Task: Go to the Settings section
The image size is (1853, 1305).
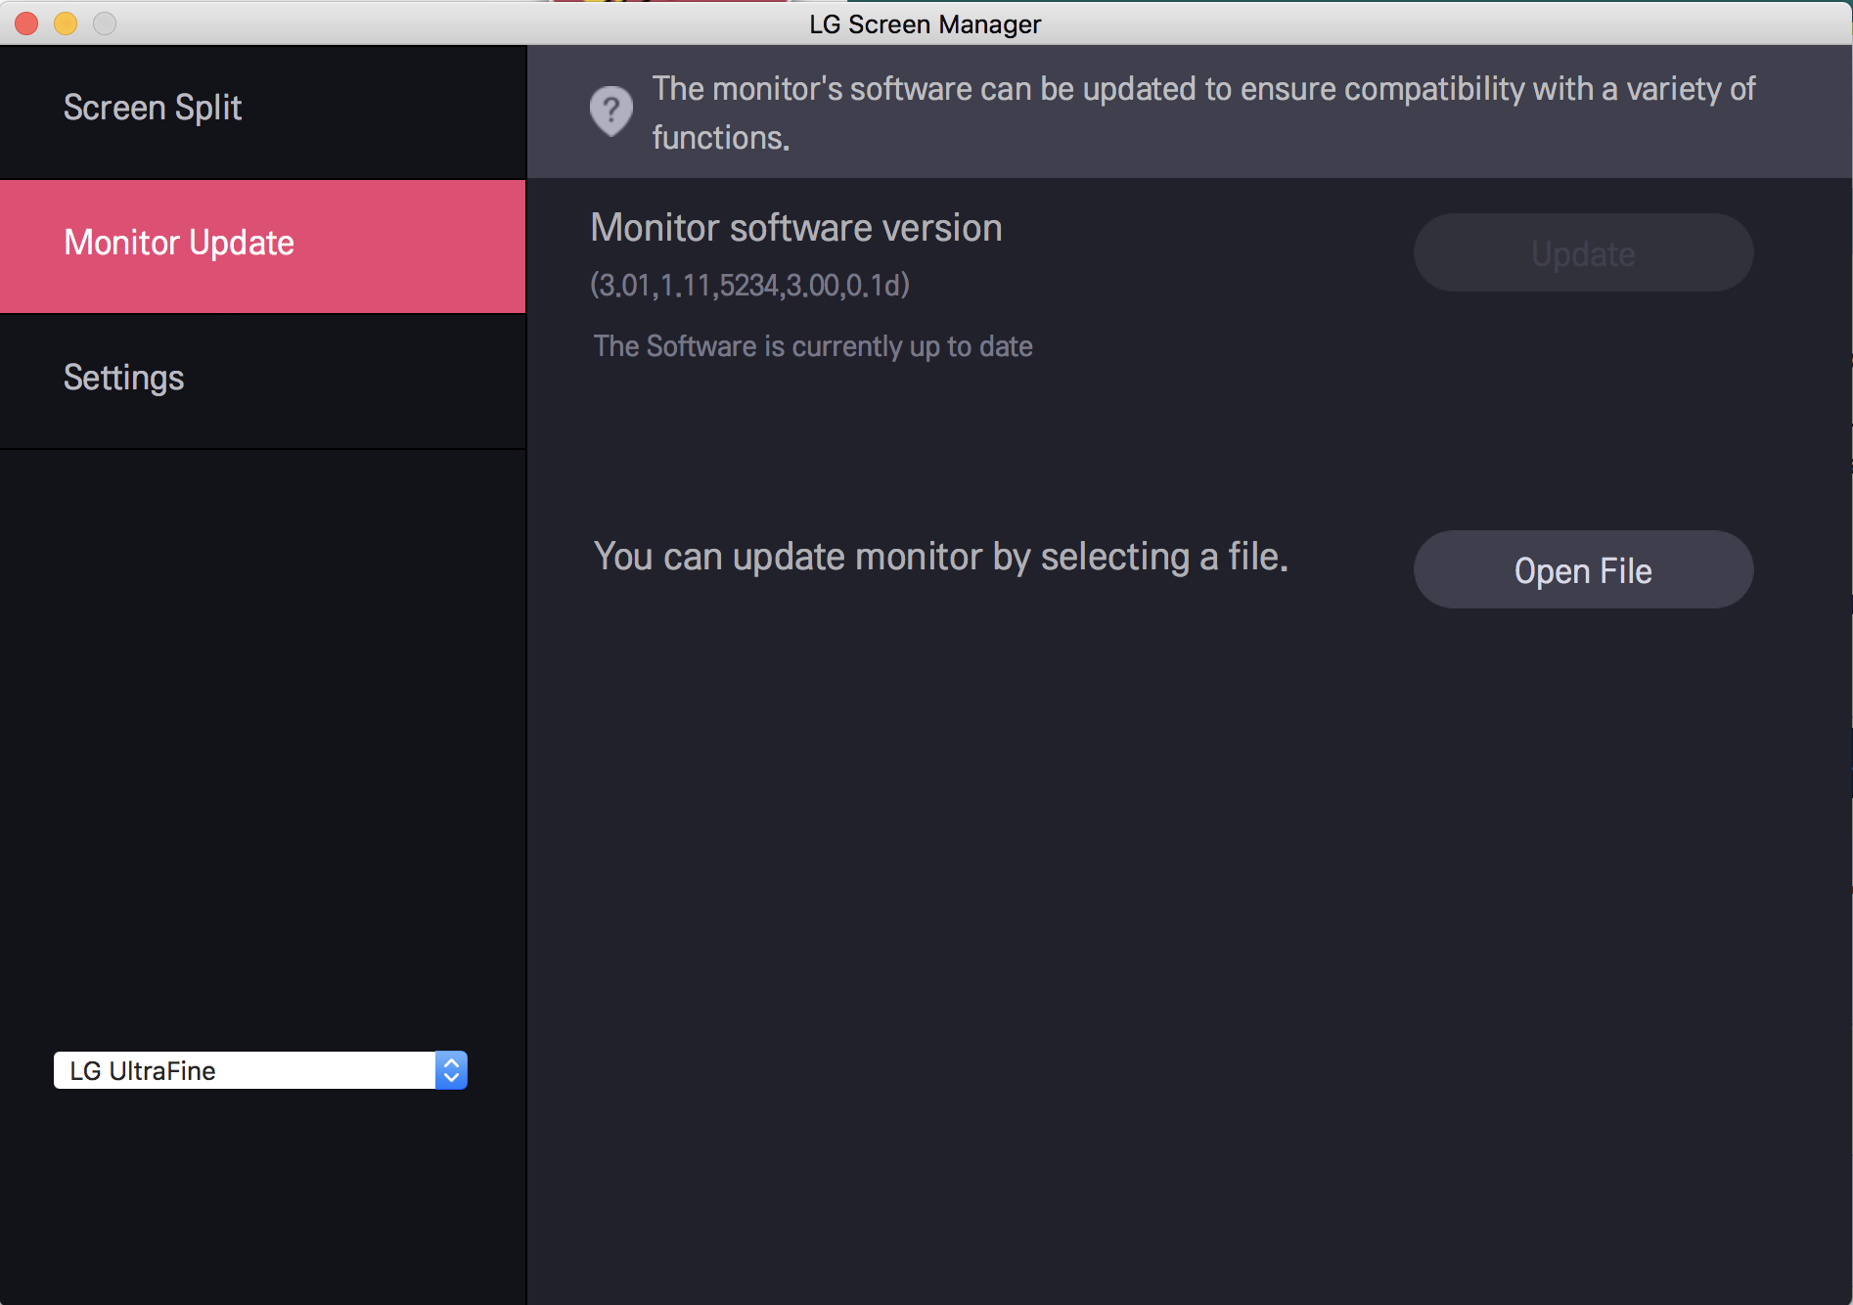Action: pyautogui.click(x=262, y=382)
